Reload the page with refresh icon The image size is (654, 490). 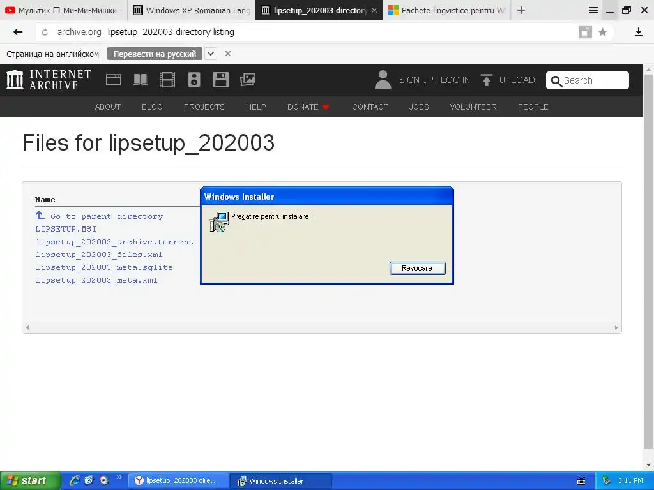[45, 32]
